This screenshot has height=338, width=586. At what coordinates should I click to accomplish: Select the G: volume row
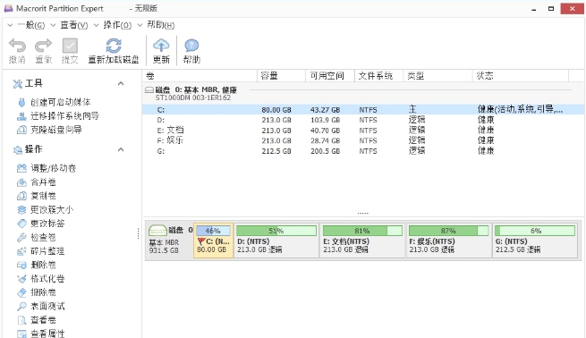point(363,151)
